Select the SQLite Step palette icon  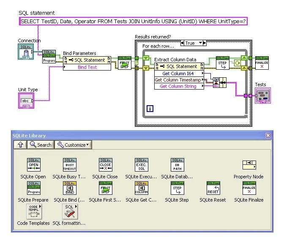pos(177,188)
